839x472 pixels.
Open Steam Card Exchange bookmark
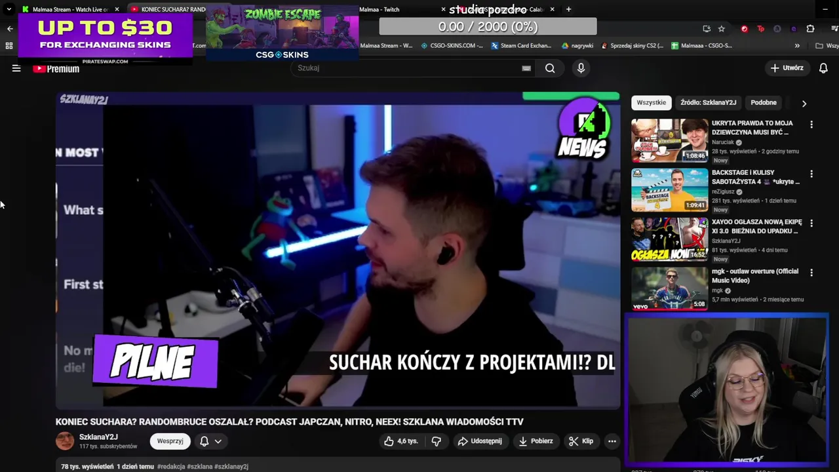click(x=521, y=46)
